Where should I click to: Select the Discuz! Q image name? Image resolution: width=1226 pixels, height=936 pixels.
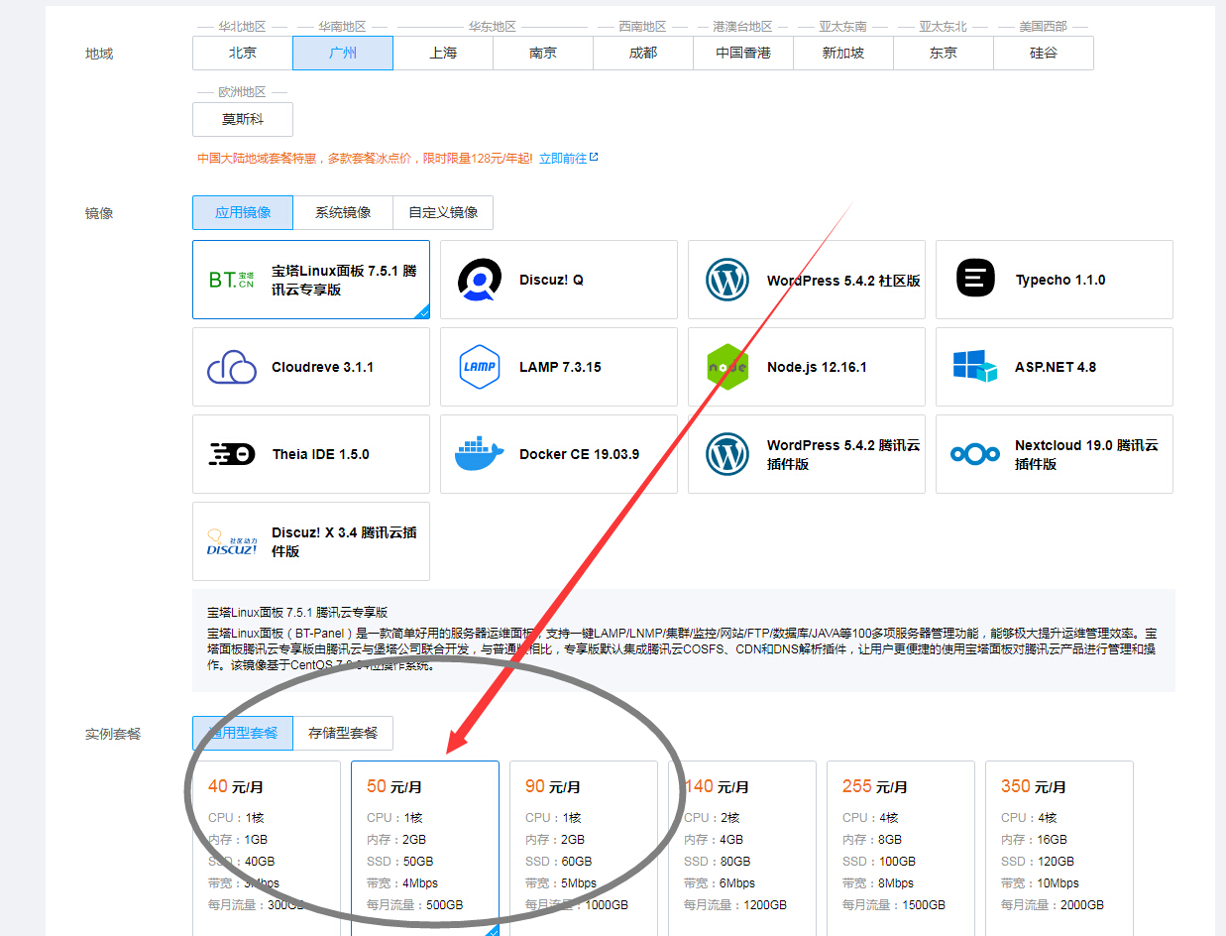click(551, 281)
